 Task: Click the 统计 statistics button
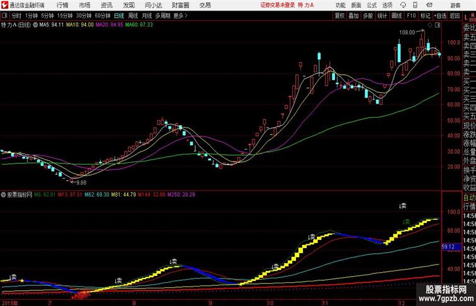pyautogui.click(x=382, y=16)
